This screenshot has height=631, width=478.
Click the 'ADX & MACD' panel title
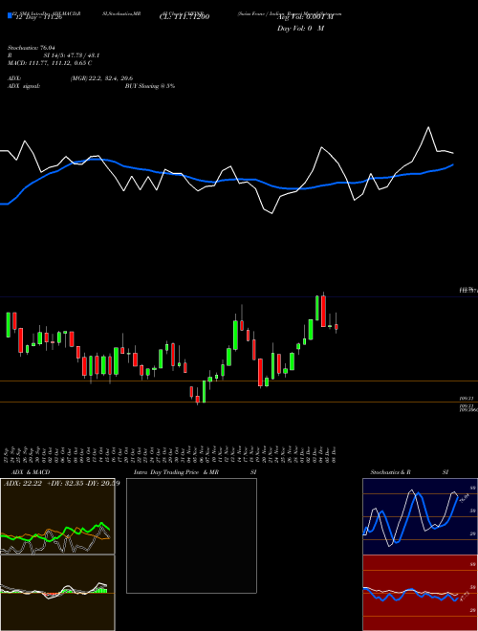coord(31,472)
